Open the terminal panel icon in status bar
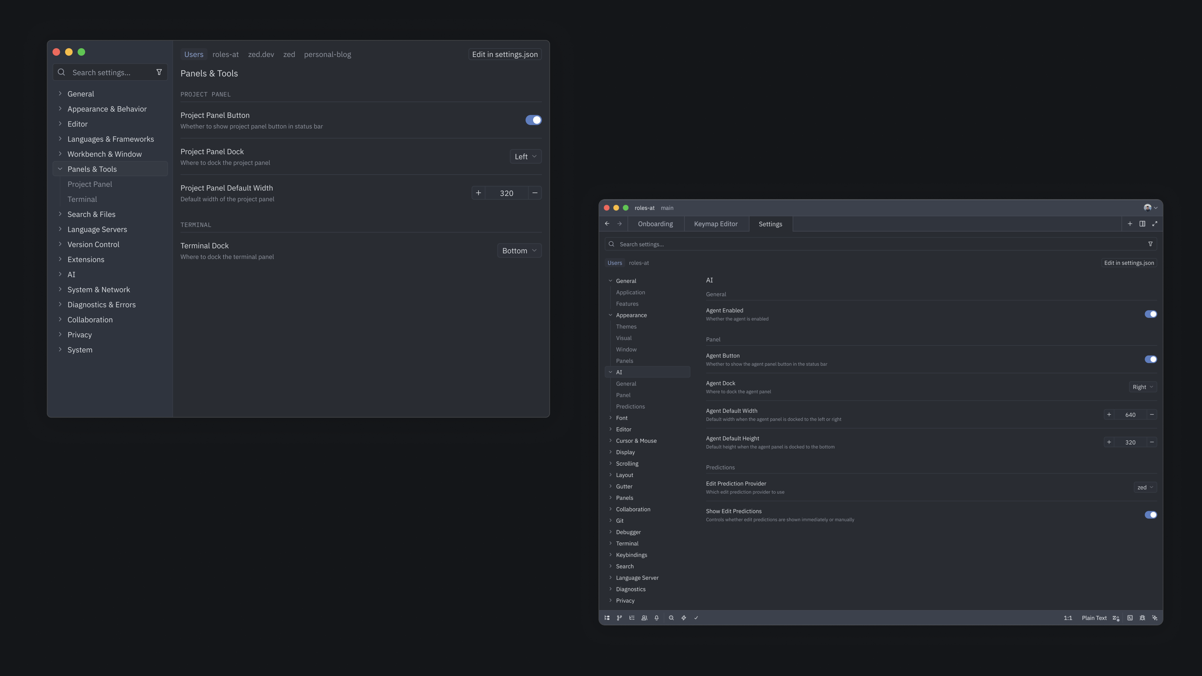 (1130, 618)
